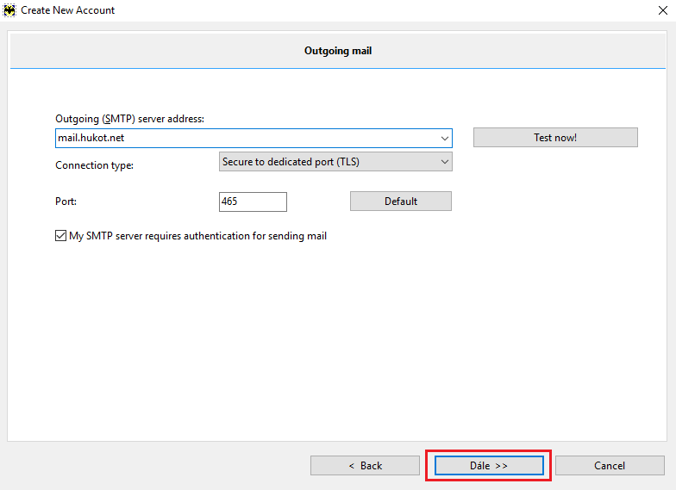The image size is (676, 490).
Task: Close the Create New Account window
Action: (660, 10)
